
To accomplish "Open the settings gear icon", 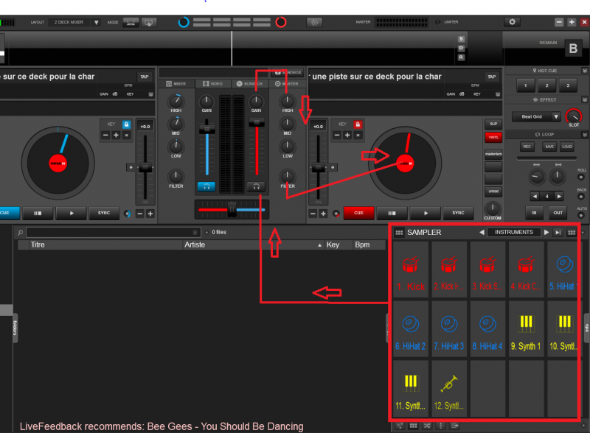I will (513, 22).
